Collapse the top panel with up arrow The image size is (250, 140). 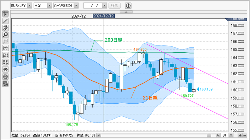(x=126, y=12)
